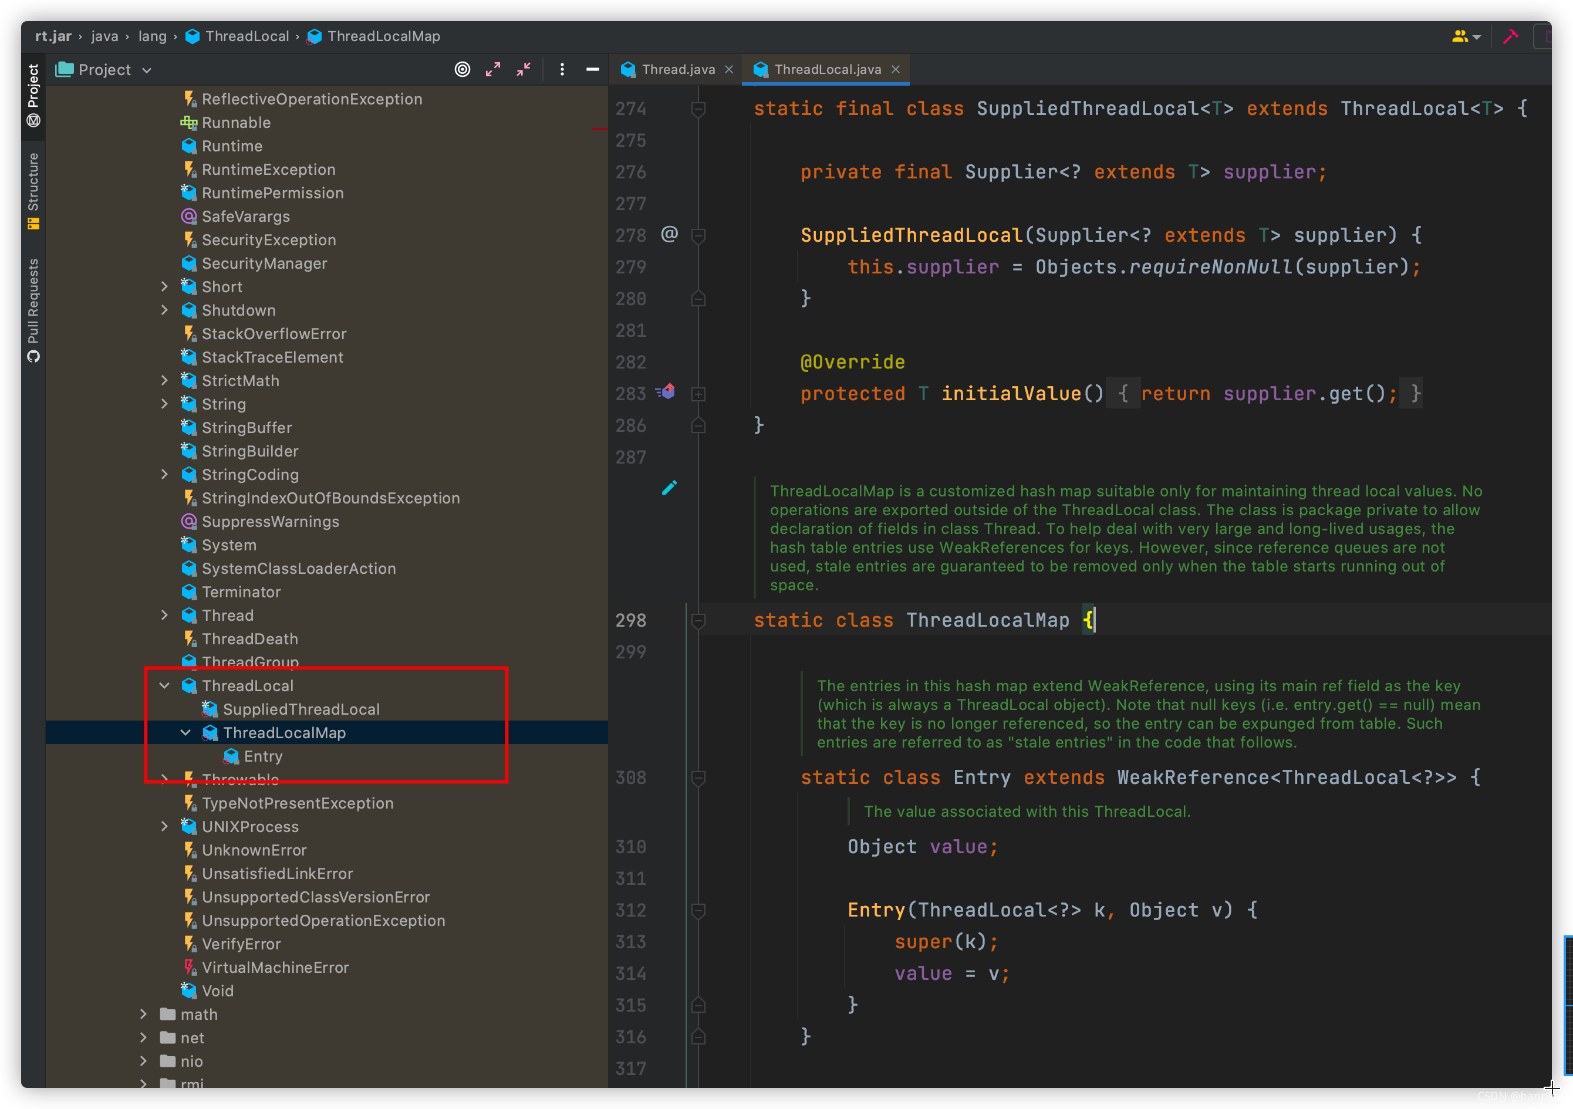The image size is (1573, 1109).
Task: Click the SafeVarargs annotation icon
Action: coord(188,217)
